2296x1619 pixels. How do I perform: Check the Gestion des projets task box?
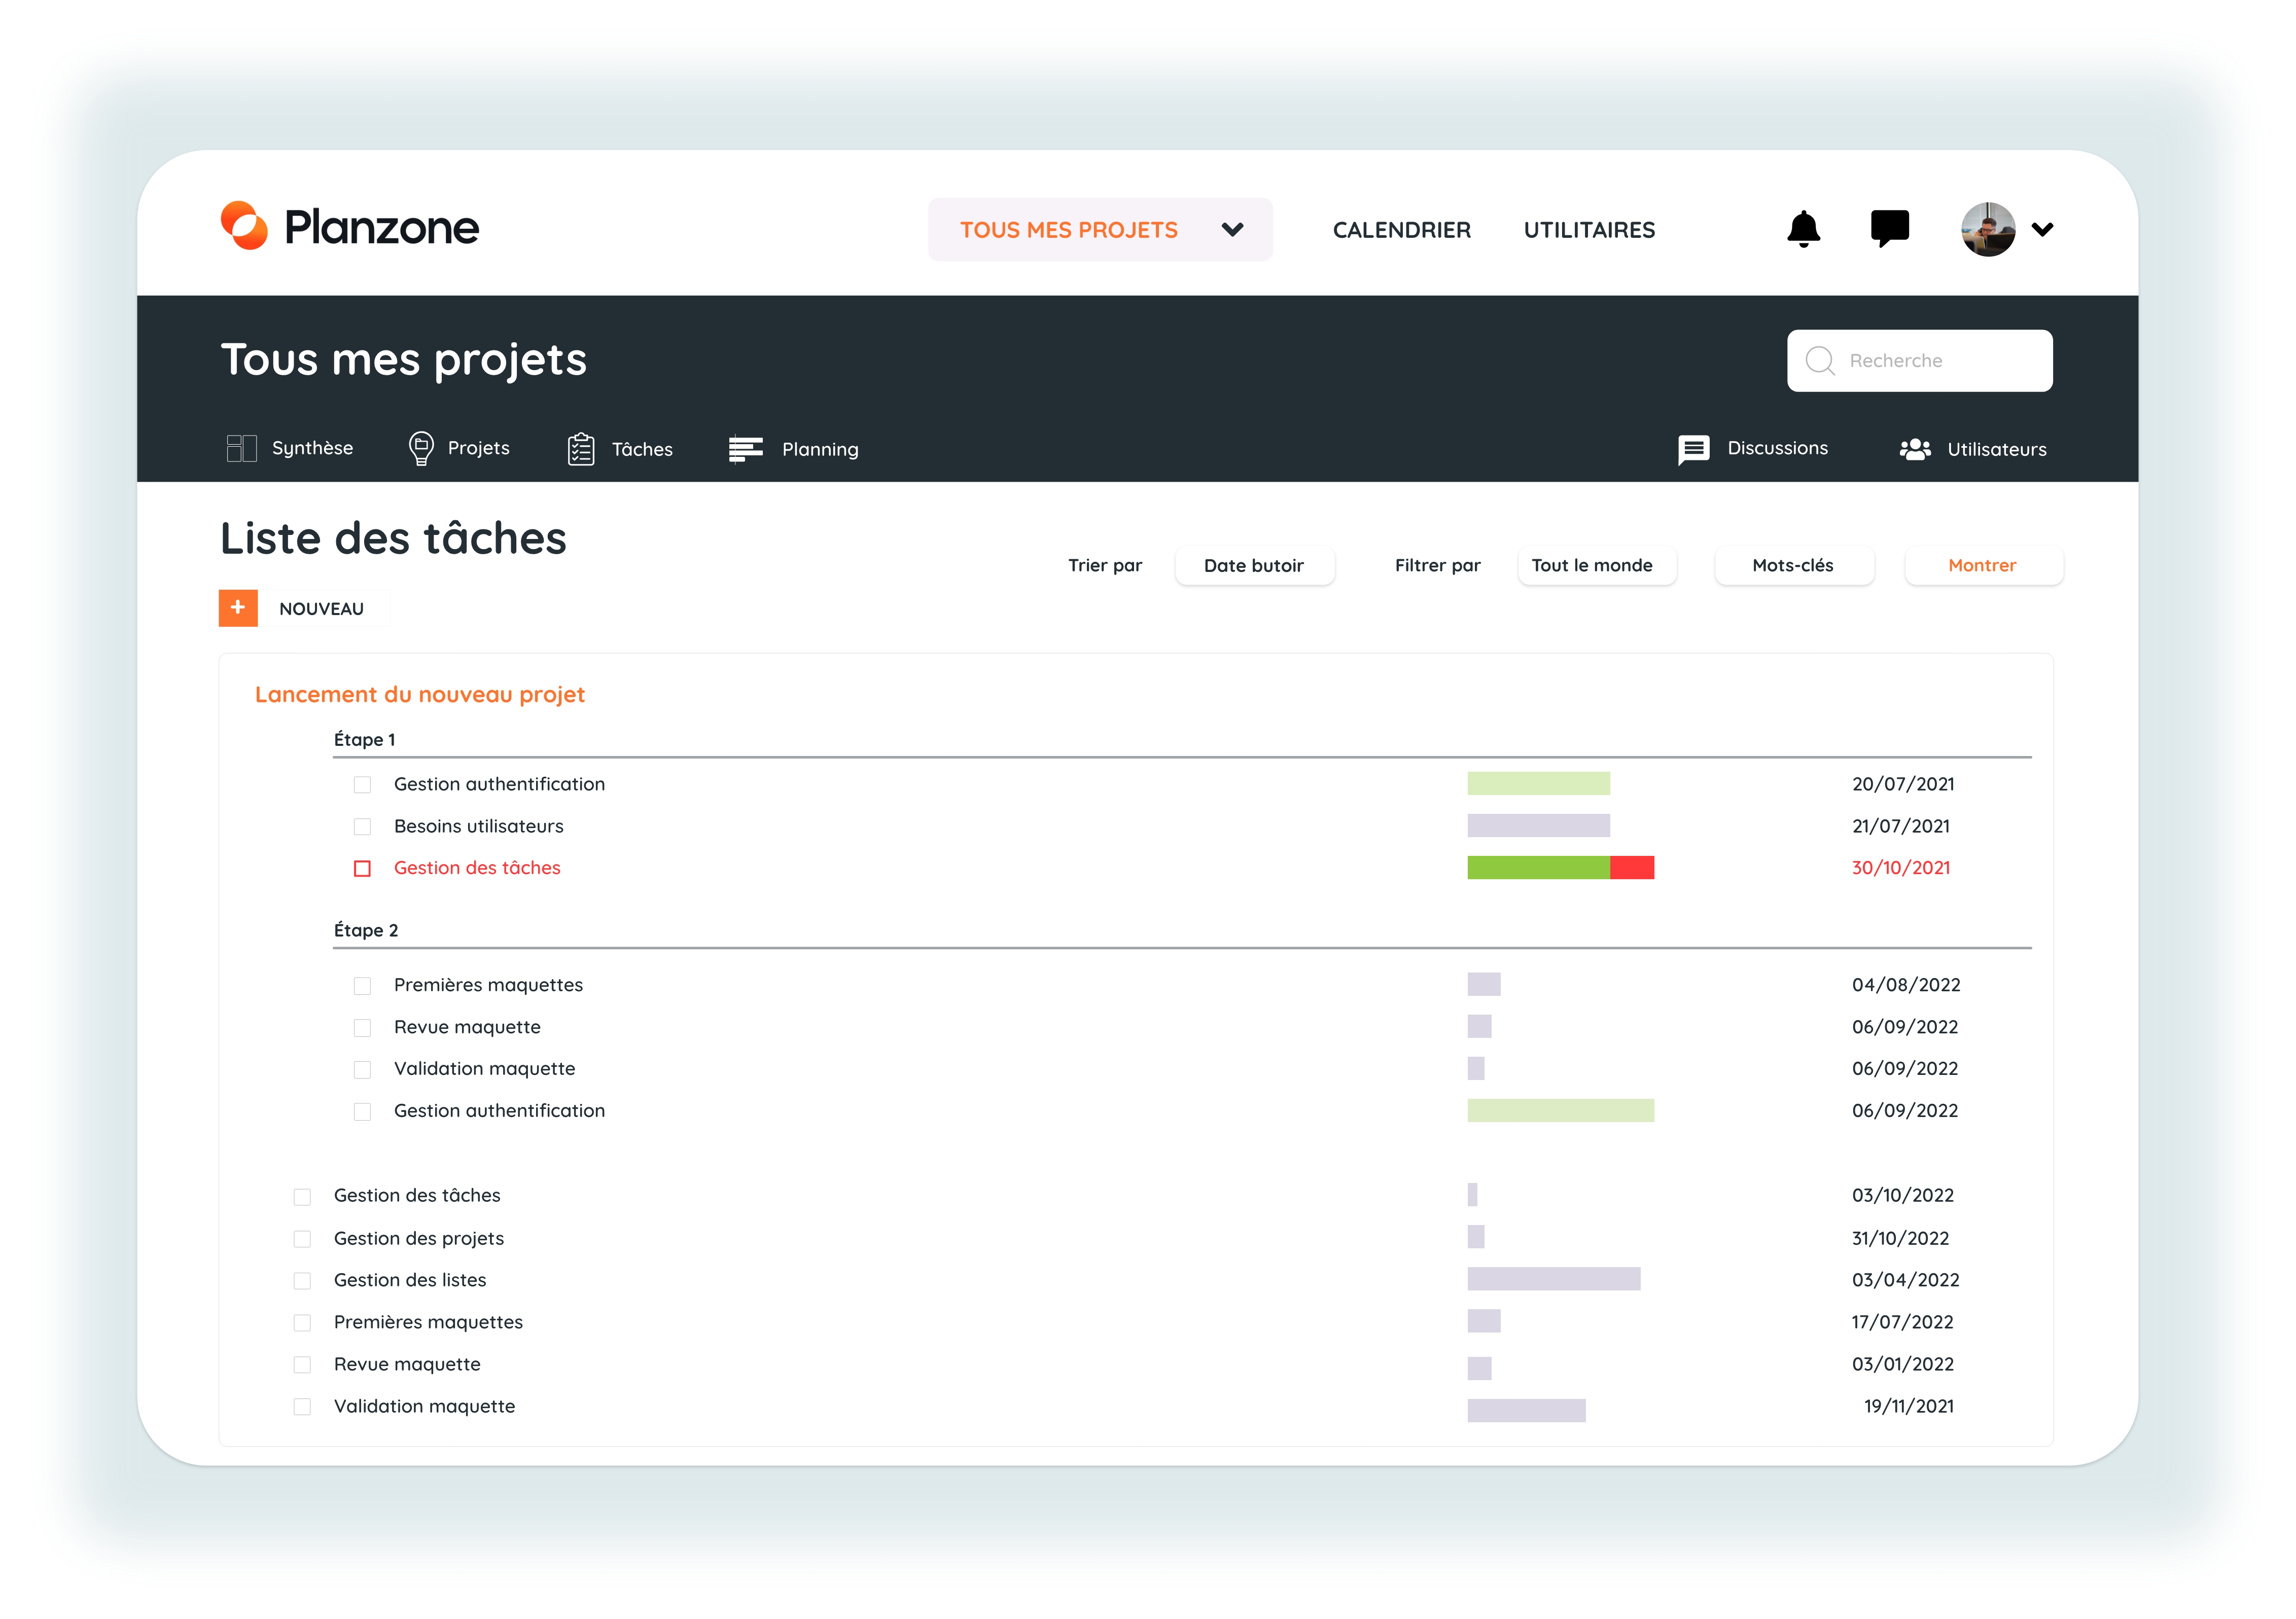302,1239
